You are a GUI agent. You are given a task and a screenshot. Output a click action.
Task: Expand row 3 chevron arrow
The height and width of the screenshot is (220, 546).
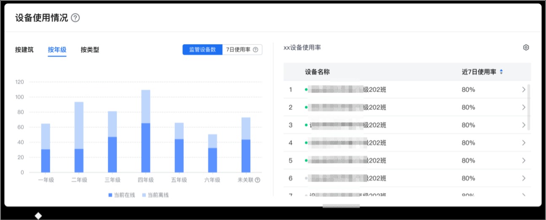524,125
